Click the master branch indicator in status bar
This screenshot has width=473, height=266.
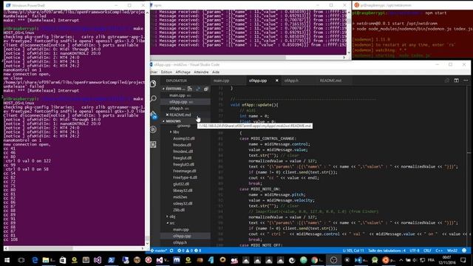tap(159, 250)
